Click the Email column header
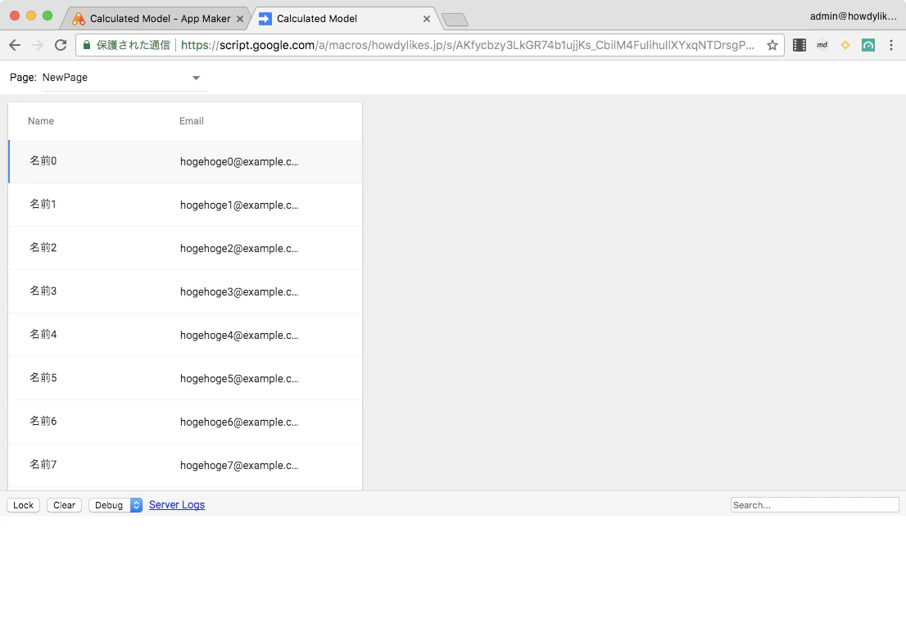The image size is (906, 641). click(x=191, y=121)
